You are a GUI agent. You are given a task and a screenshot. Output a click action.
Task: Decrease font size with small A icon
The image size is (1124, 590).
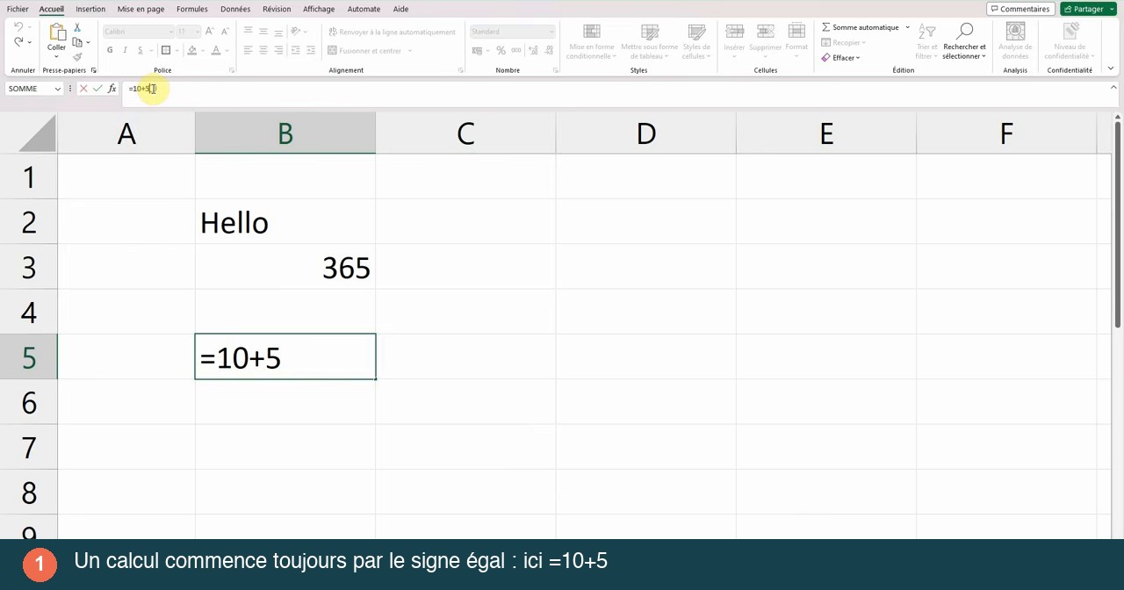tap(225, 32)
